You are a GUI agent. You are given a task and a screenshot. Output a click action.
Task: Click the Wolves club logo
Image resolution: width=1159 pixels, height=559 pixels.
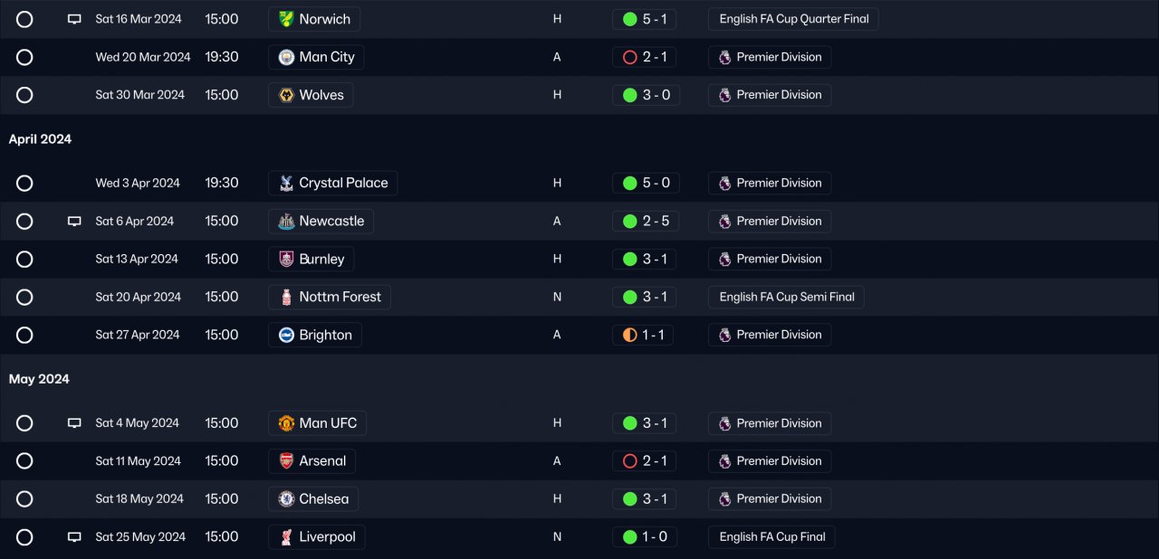pyautogui.click(x=286, y=95)
